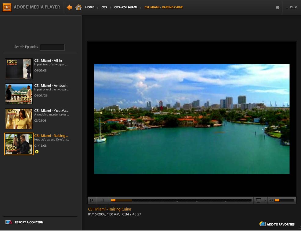The image size is (301, 231).
Task: Close the Adobe Media Player window
Action: pyautogui.click(x=296, y=7)
